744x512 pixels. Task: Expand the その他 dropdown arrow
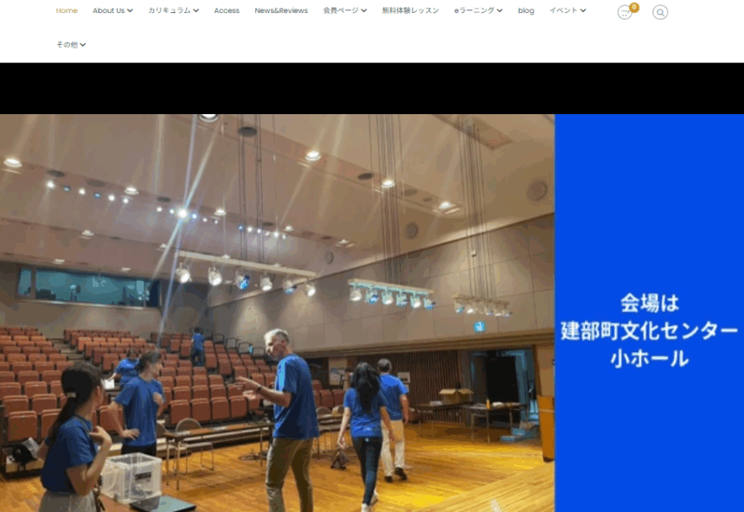click(83, 45)
